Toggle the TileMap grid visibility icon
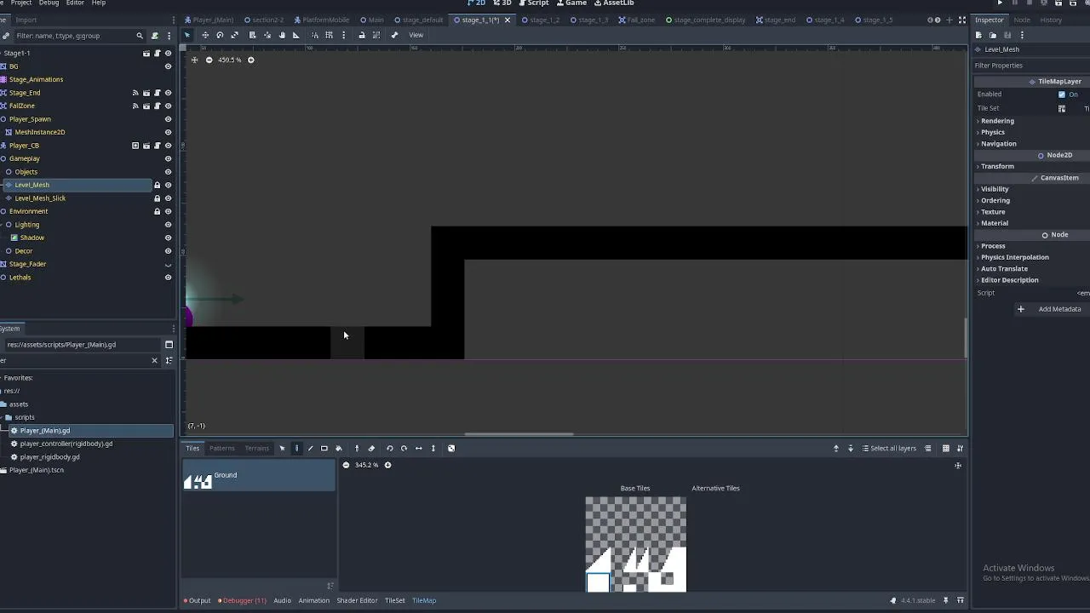The width and height of the screenshot is (1090, 613). click(945, 448)
